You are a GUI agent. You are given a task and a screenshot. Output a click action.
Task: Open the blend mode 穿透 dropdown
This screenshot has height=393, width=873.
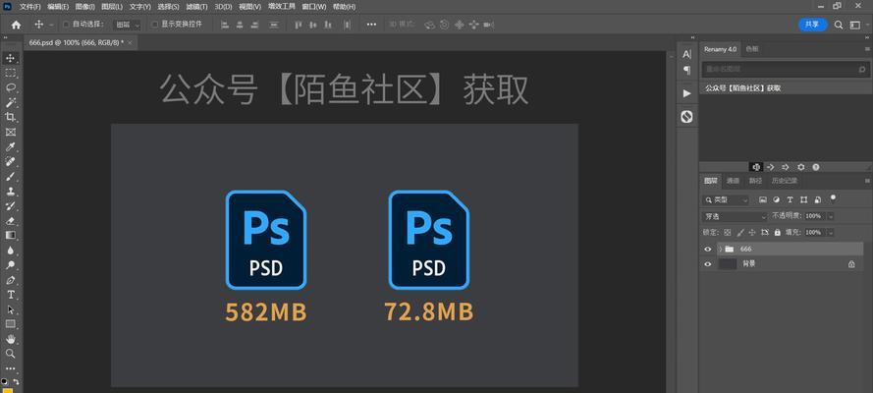735,216
